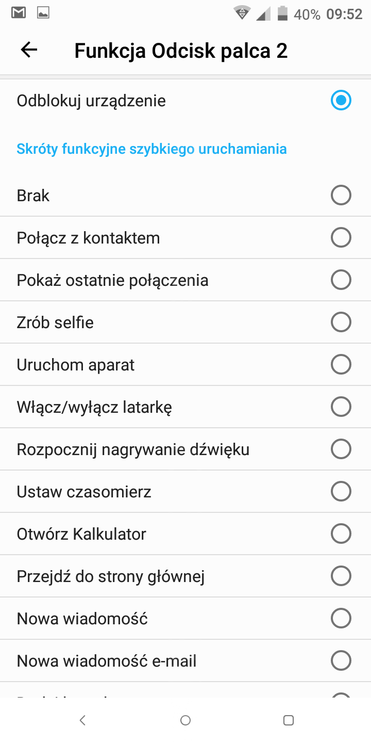
Task: Open Gmail notification icon in status bar
Action: (19, 13)
